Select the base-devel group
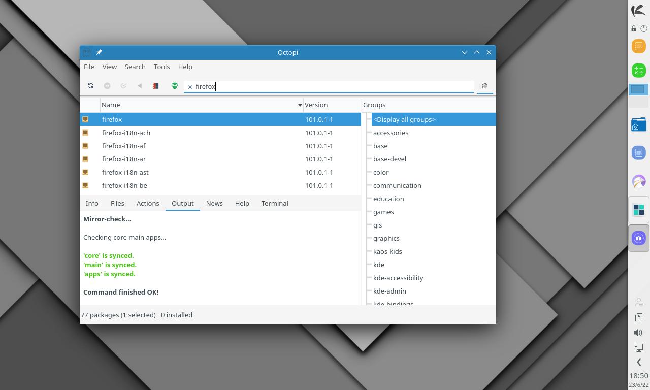Viewport: 650px width, 390px height. (x=389, y=159)
